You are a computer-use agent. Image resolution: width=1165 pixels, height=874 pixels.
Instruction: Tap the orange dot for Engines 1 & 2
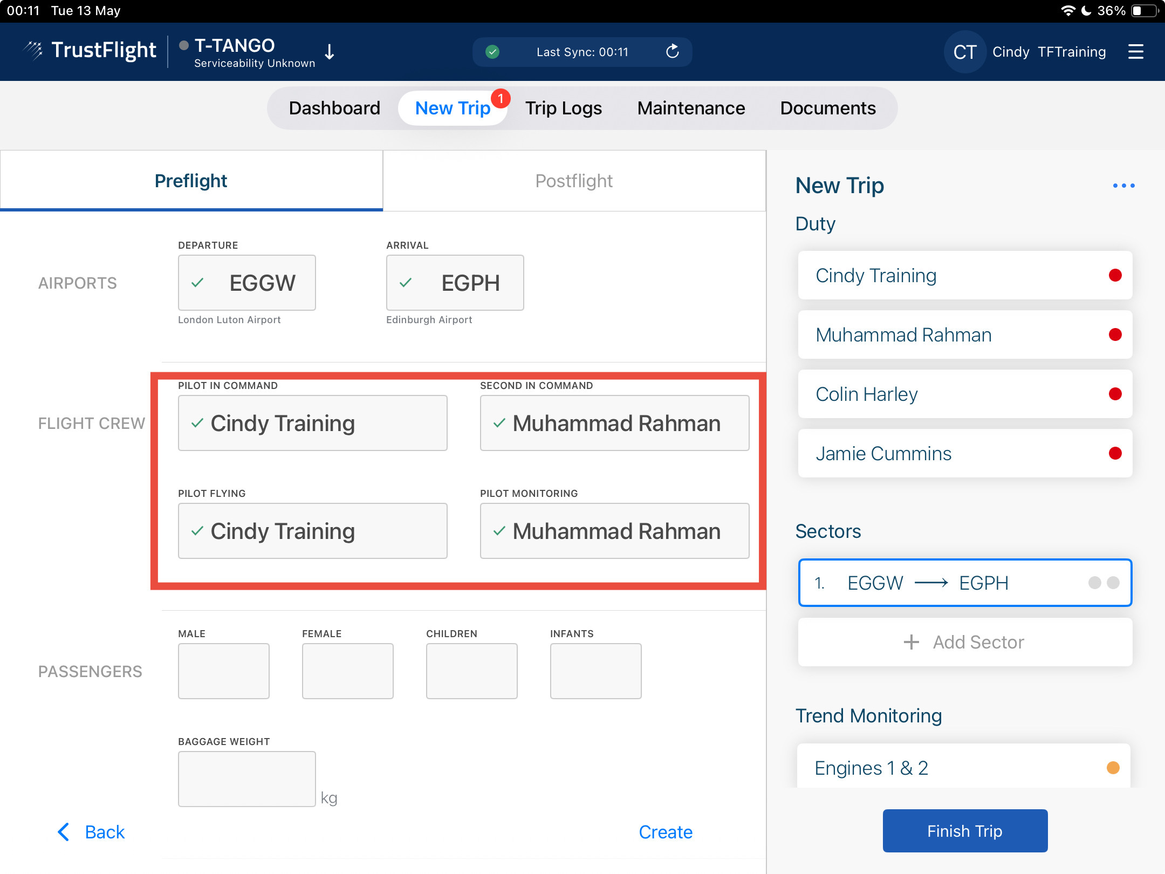coord(1113,768)
